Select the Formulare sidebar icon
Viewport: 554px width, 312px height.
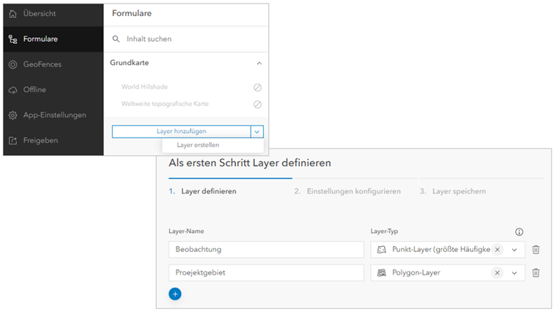point(12,39)
